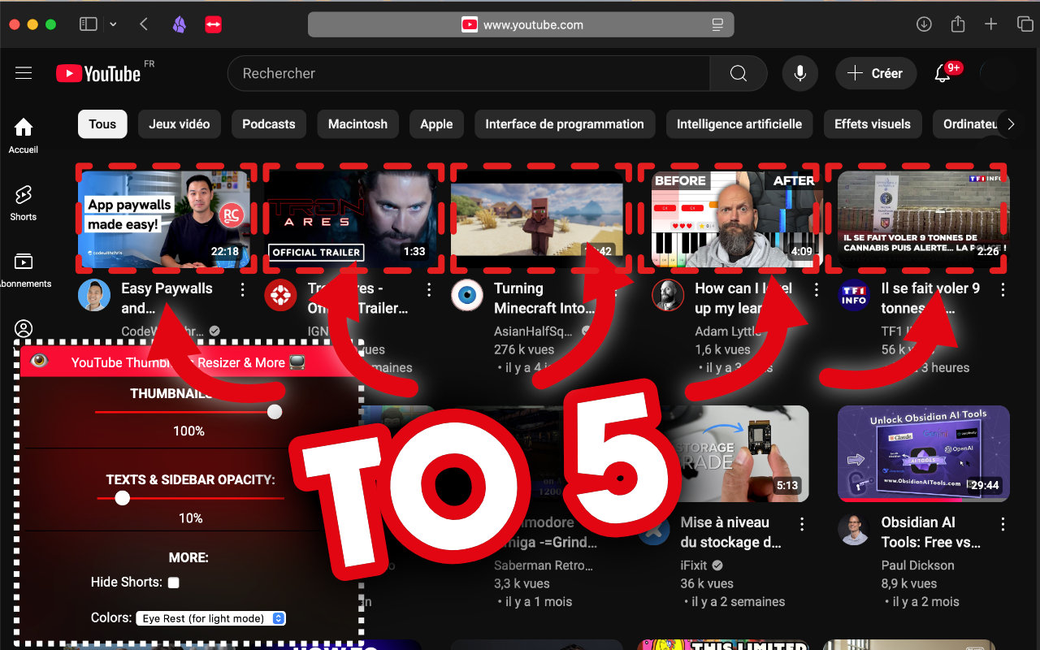Click the Safari share icon
This screenshot has height=650, width=1040.
click(x=958, y=24)
